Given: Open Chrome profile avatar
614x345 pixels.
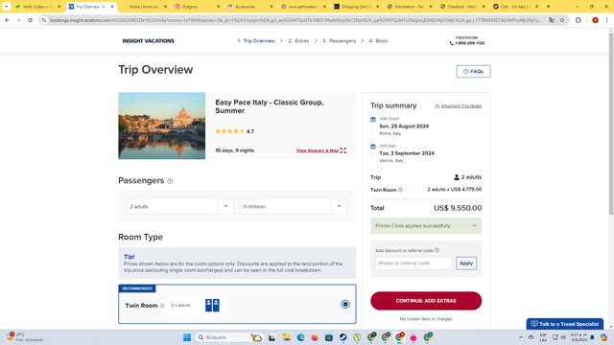Looking at the screenshot, I should coord(595,20).
